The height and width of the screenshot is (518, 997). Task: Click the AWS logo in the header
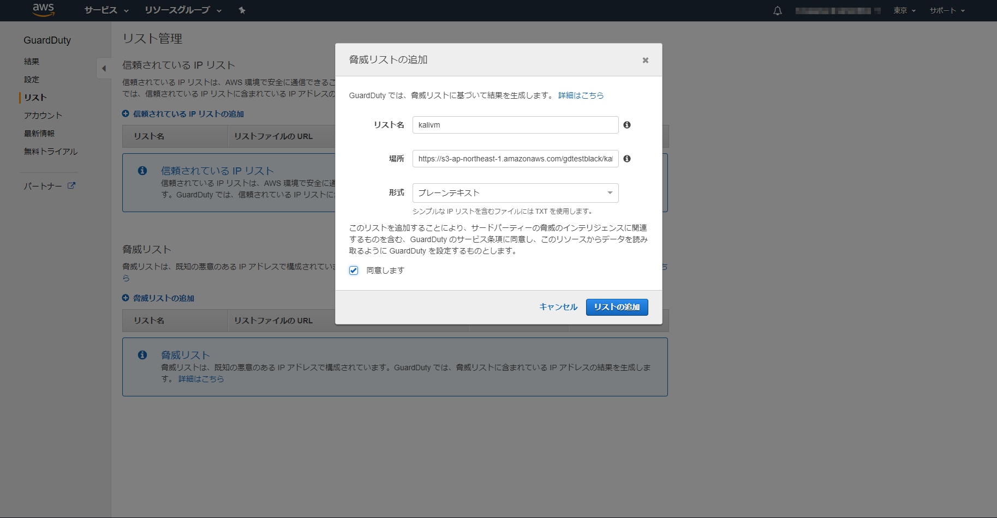point(43,10)
